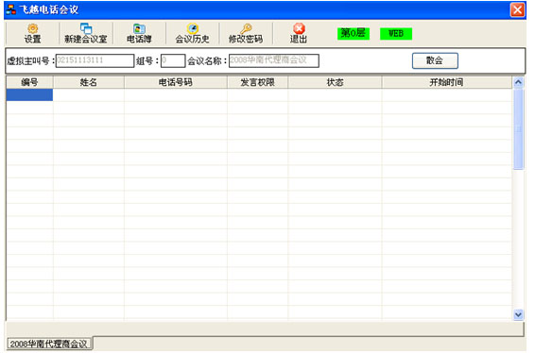
Task: Click the 状态 column header
Action: 335,82
